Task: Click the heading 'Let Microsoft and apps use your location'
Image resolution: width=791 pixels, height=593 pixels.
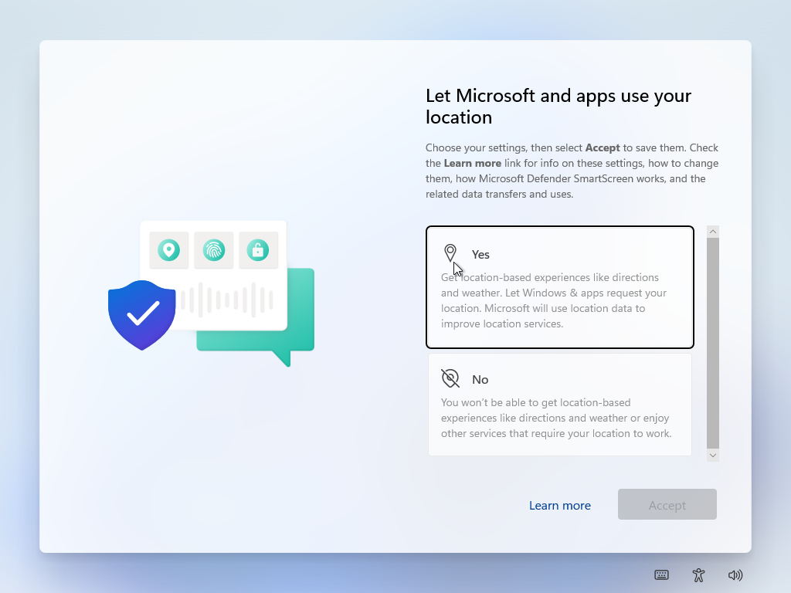Action: [558, 107]
